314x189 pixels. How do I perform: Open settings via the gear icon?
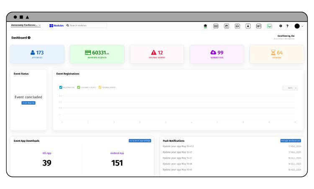pos(281,26)
